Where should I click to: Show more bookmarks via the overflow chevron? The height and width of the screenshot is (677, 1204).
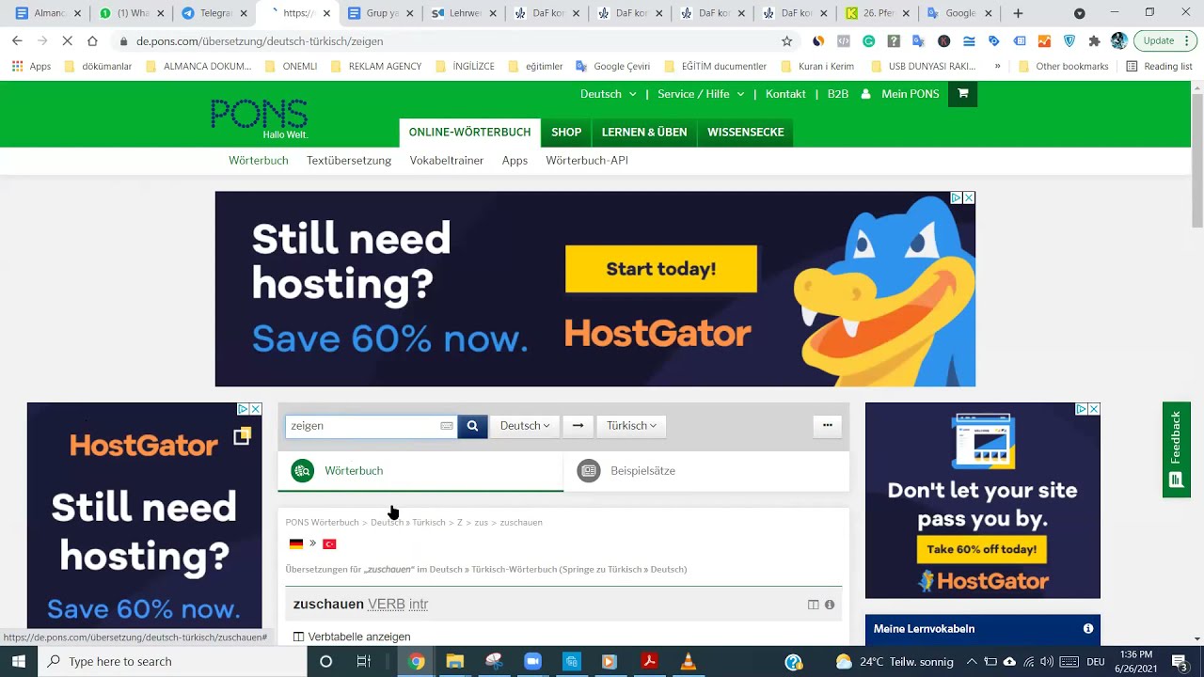(x=997, y=67)
